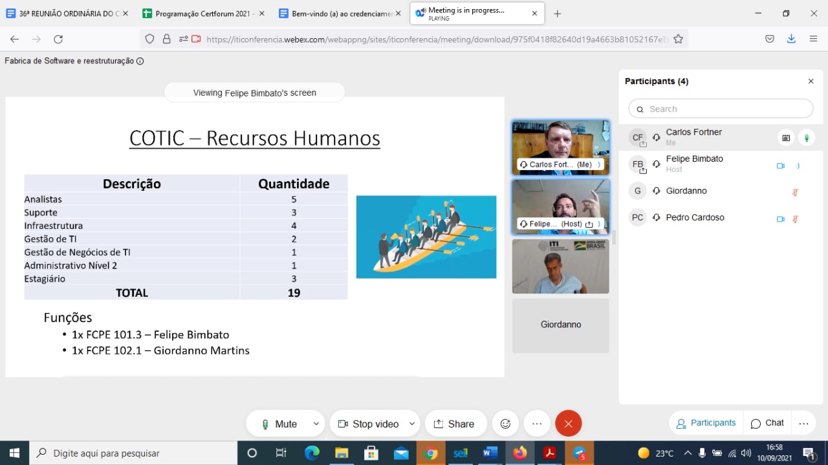Click inside the participants Search field
Screen dimensions: 828x465
pos(720,109)
